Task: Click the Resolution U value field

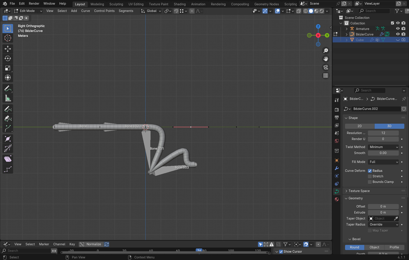Action: click(383, 133)
